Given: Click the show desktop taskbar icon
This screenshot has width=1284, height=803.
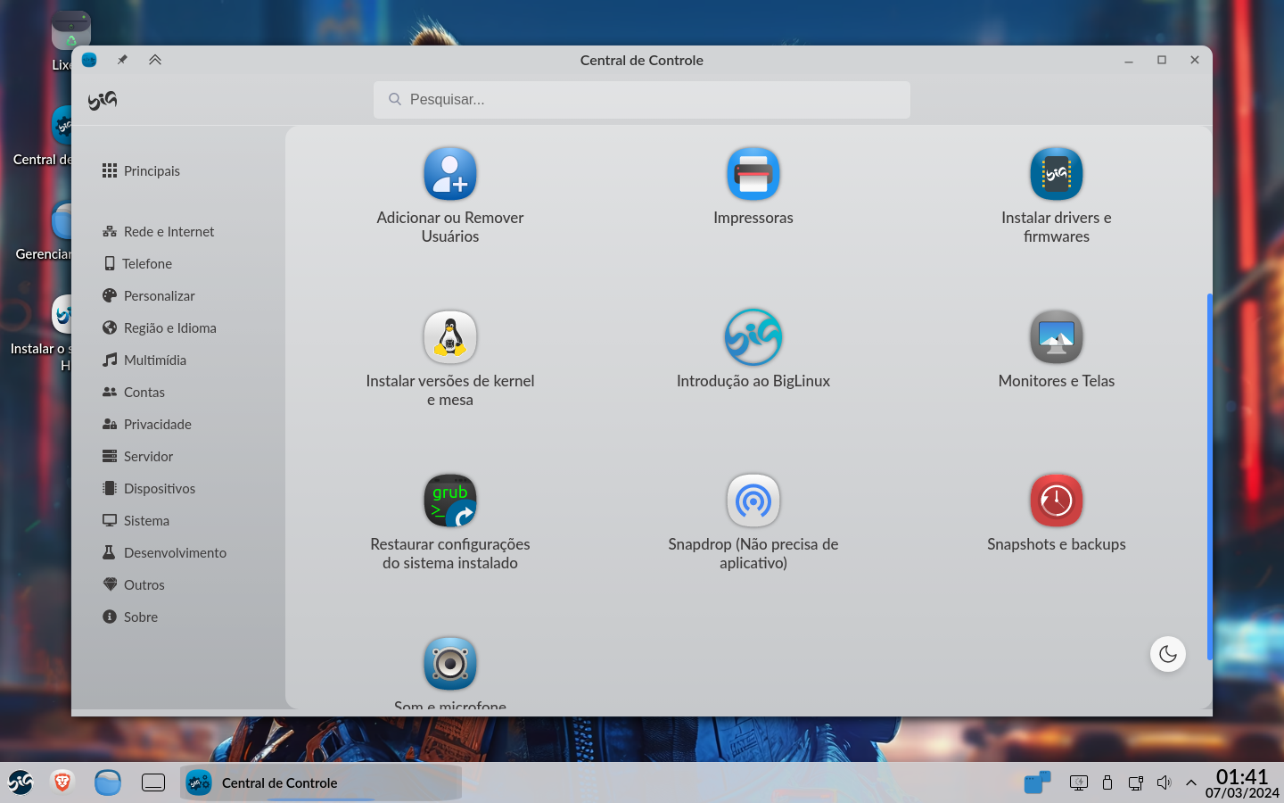Looking at the screenshot, I should pos(153,782).
